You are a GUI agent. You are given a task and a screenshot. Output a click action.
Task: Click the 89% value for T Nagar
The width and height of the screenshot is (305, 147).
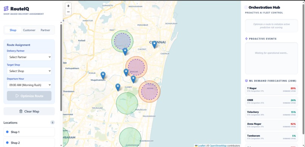[x=293, y=88]
